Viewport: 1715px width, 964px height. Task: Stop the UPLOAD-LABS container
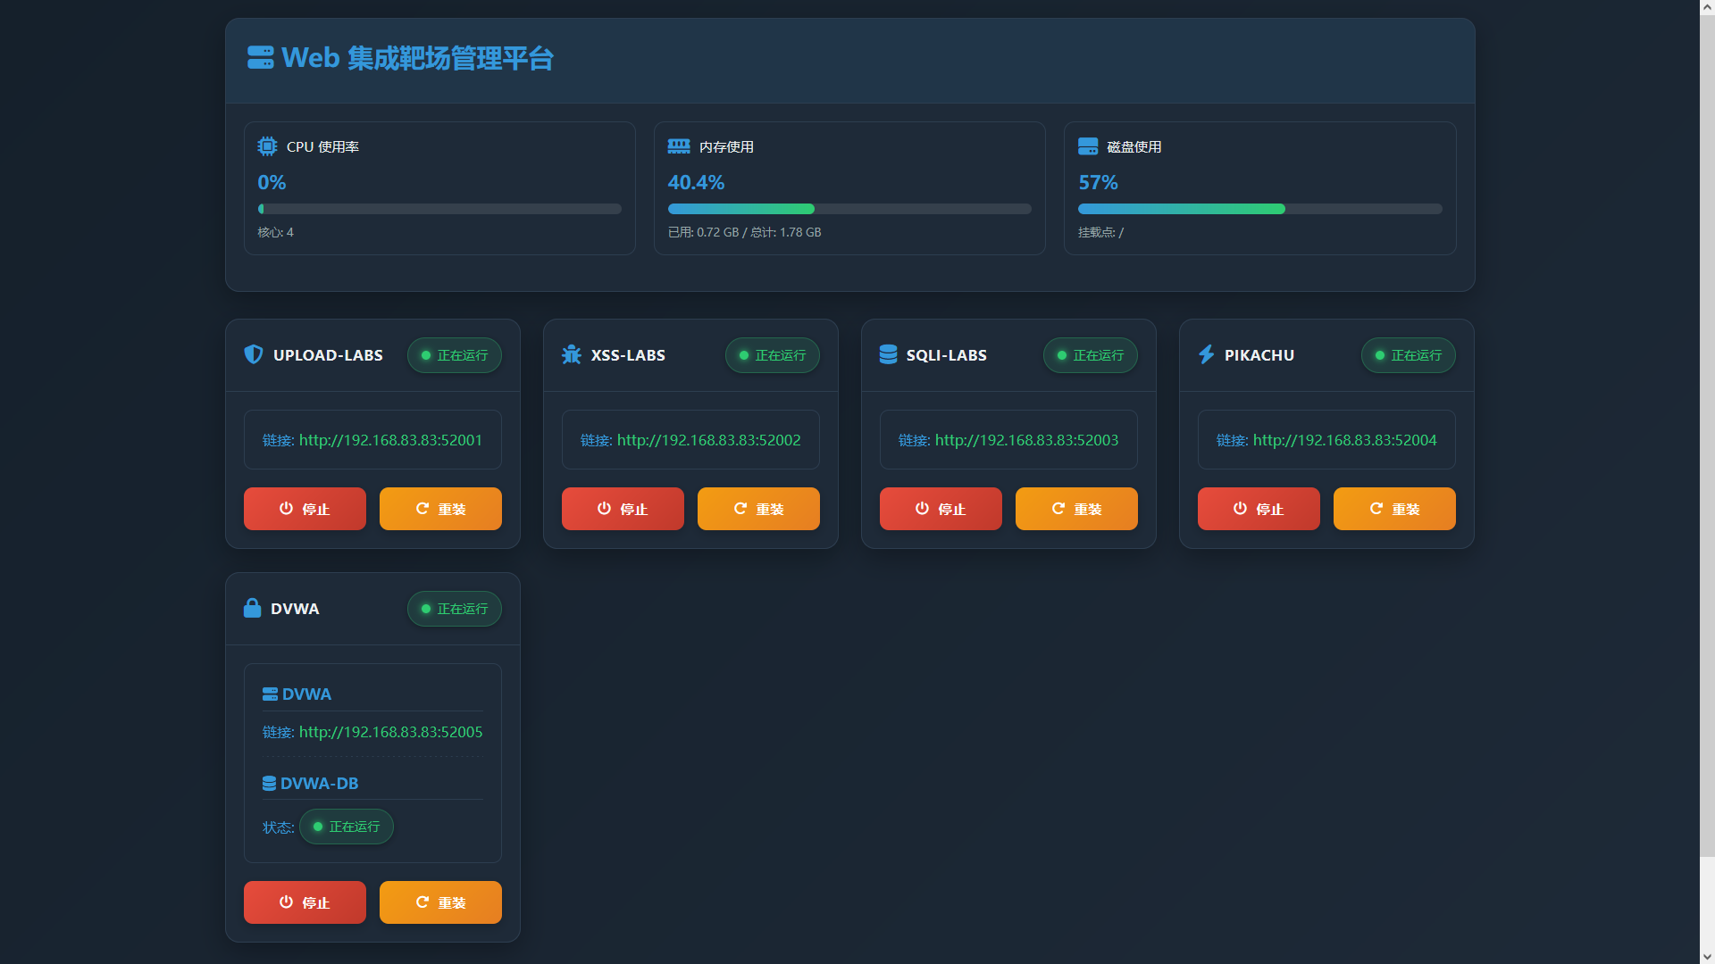(305, 509)
